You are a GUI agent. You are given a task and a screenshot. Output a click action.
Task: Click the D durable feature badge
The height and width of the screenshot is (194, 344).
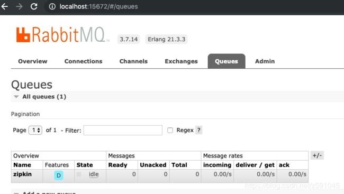click(x=59, y=175)
